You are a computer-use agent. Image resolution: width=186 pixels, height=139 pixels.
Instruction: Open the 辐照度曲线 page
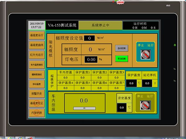(37, 74)
